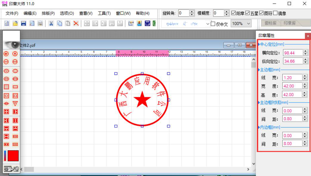The width and height of the screenshot is (311, 176).
Task: Click the 纵向定位 stepper arrows
Action: (x=305, y=61)
